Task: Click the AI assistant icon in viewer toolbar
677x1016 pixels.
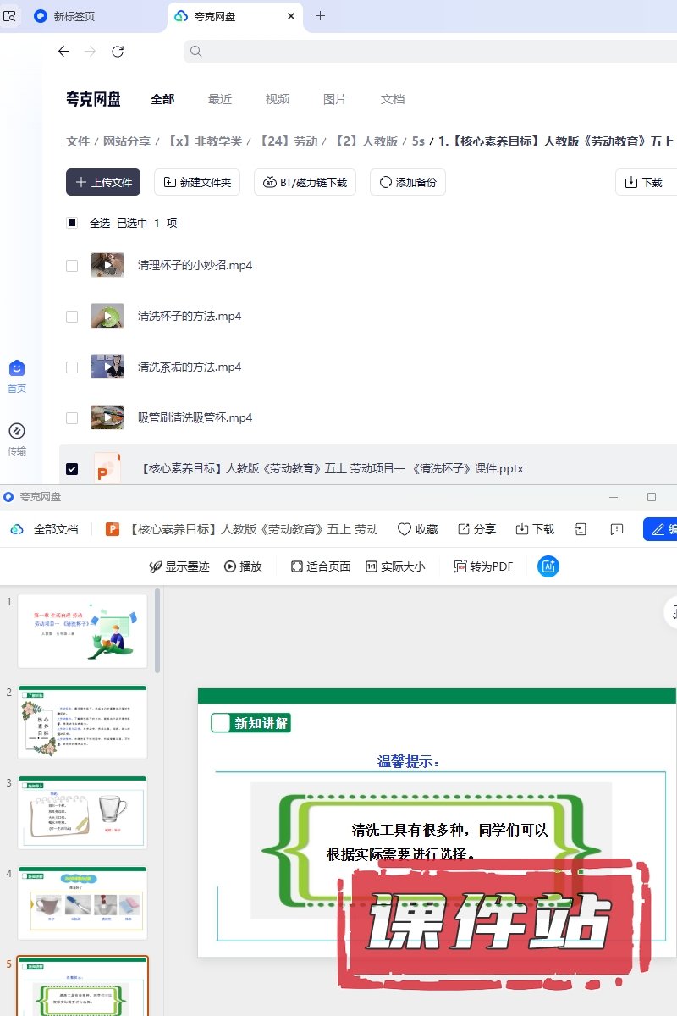Action: coord(548,566)
